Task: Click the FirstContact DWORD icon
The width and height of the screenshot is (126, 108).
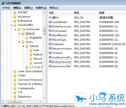Action: [50, 31]
